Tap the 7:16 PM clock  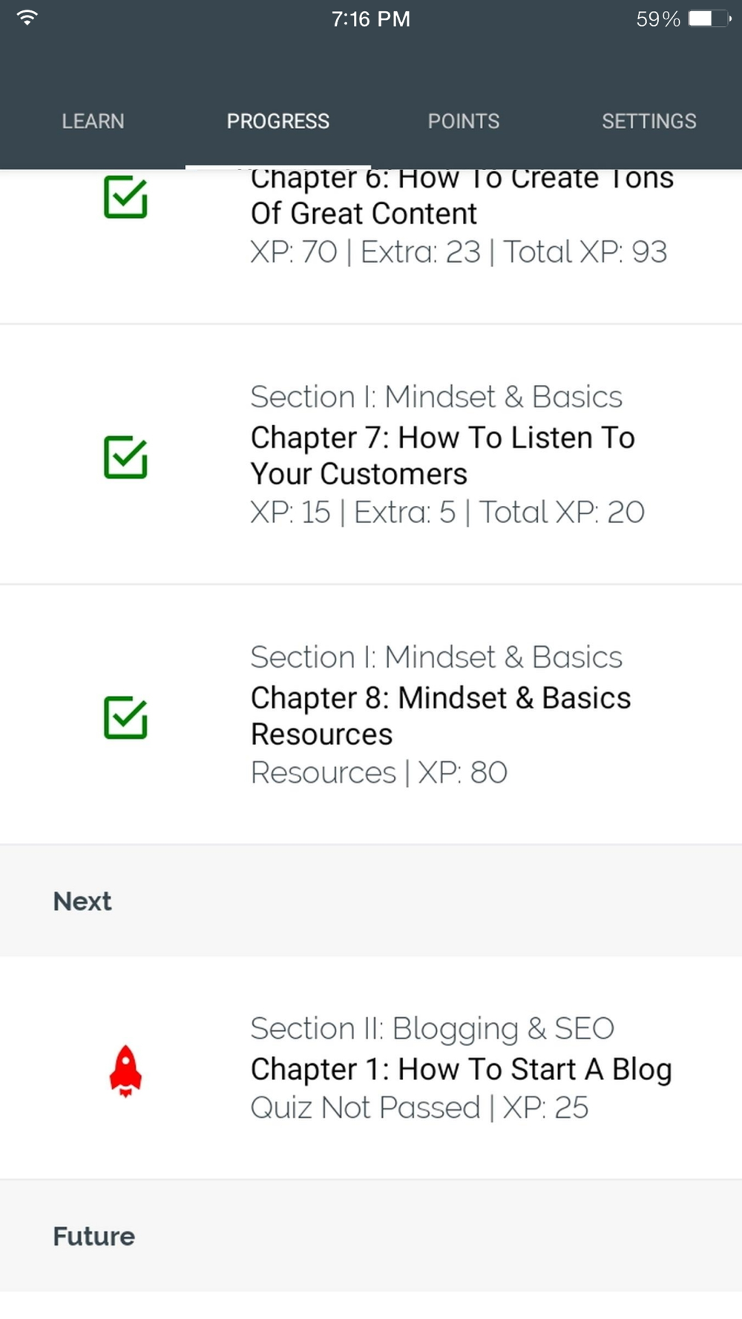click(x=371, y=19)
